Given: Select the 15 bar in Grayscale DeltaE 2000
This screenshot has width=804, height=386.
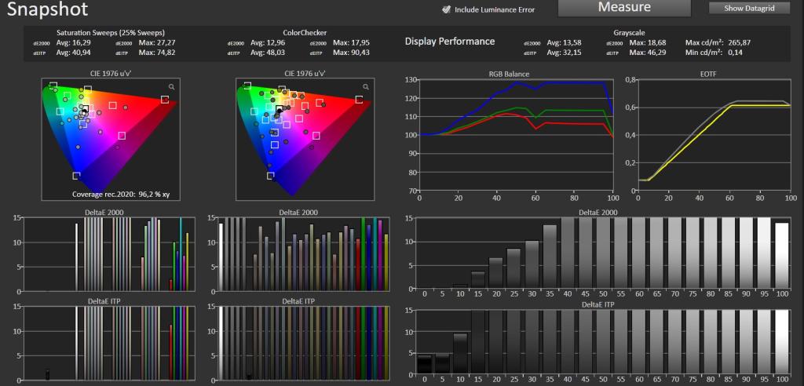Looking at the screenshot, I should (x=478, y=280).
